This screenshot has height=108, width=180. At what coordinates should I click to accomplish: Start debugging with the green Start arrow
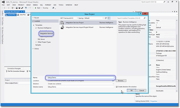(36, 8)
